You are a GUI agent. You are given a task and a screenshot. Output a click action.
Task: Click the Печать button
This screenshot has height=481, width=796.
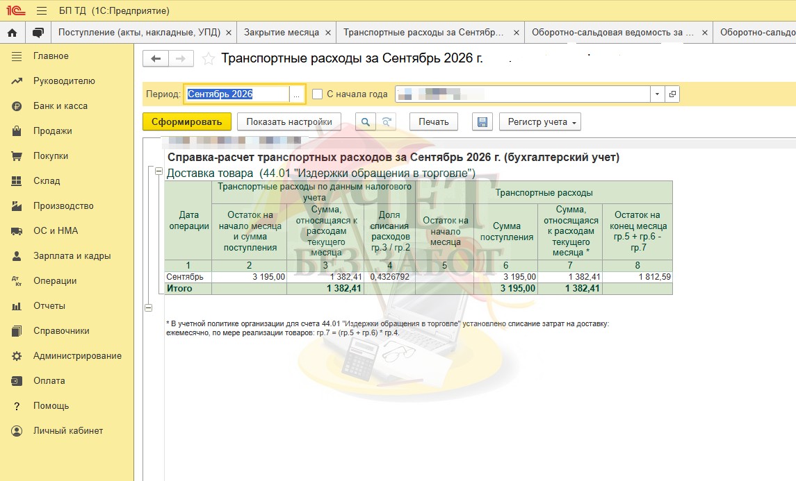pos(434,121)
